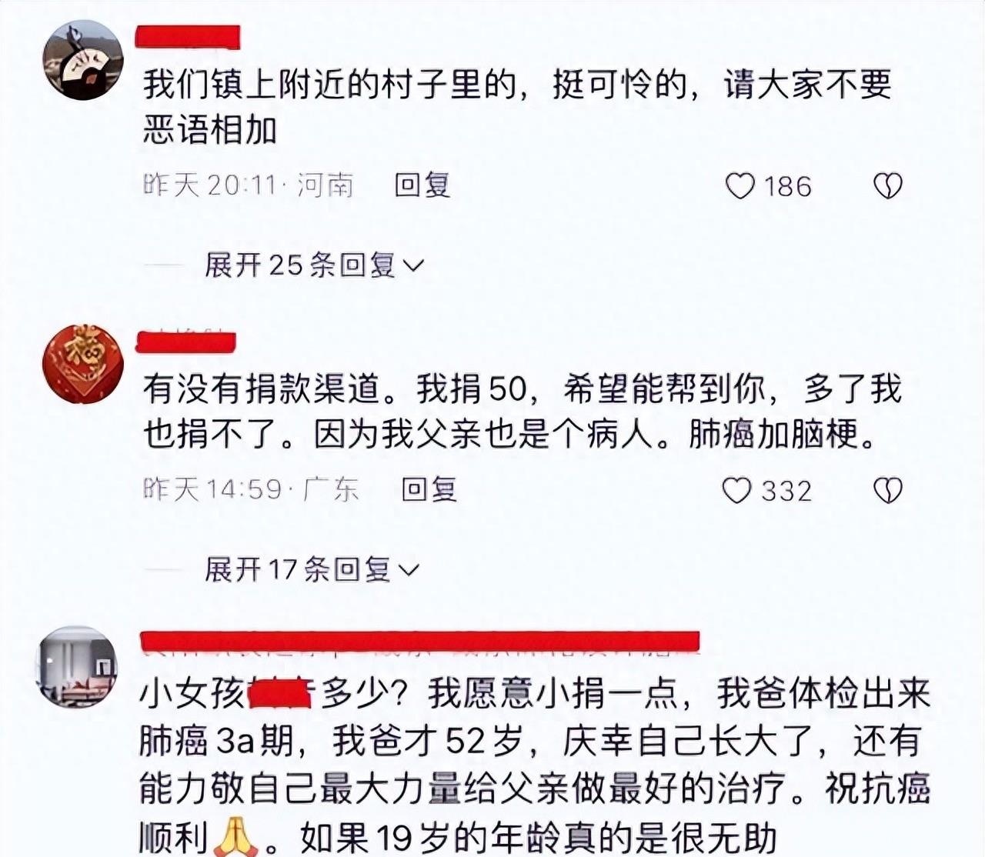Open the third commenter's long redacted username
The height and width of the screenshot is (857, 985).
(x=420, y=642)
